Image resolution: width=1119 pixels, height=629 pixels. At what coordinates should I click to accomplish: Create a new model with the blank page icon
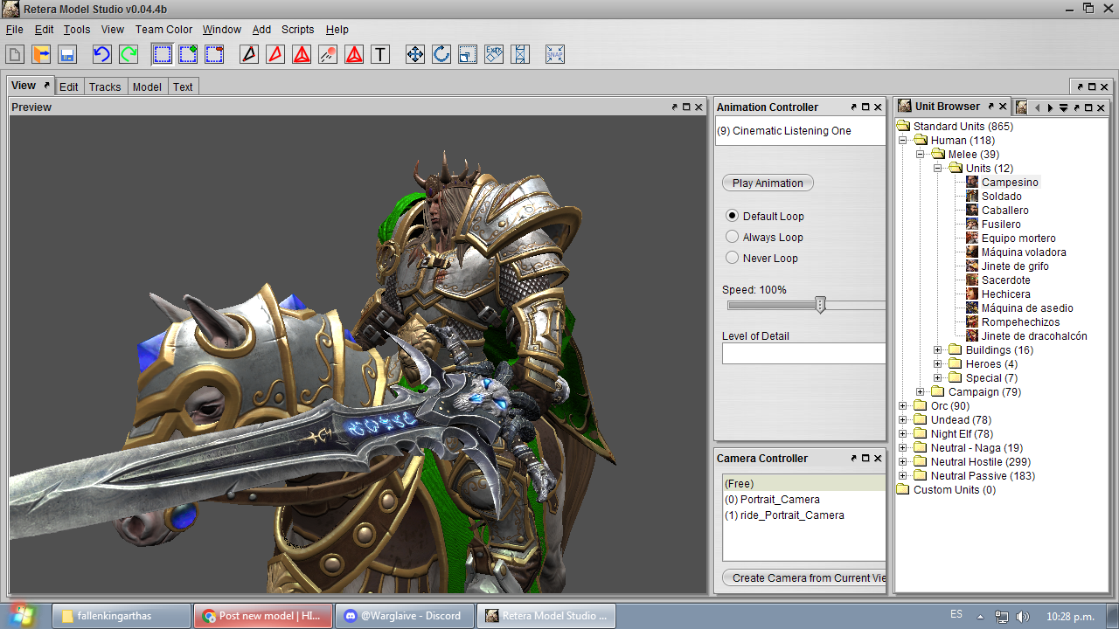pyautogui.click(x=15, y=54)
